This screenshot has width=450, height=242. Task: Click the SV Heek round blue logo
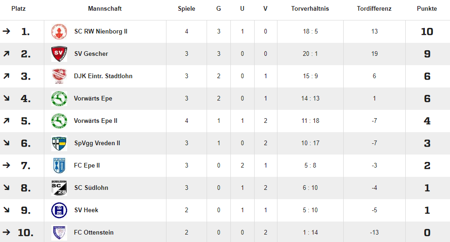pos(59,210)
